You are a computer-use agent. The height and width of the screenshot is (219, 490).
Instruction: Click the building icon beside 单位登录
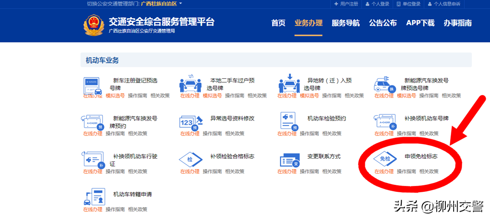click(399, 4)
